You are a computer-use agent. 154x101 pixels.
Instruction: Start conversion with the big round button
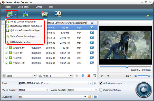click(x=143, y=90)
